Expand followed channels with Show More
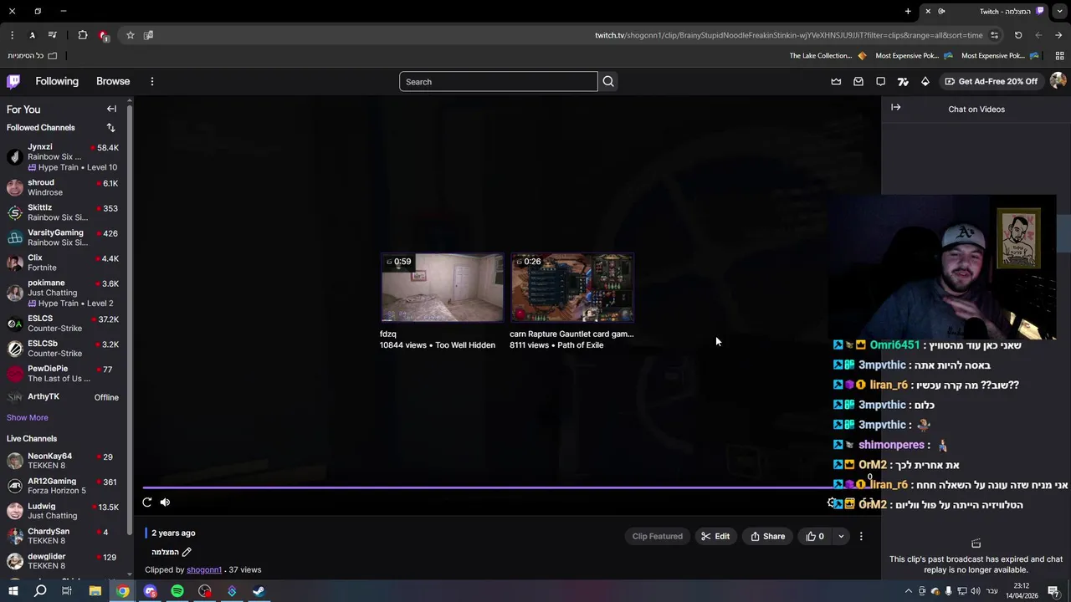This screenshot has width=1071, height=602. coord(28,417)
